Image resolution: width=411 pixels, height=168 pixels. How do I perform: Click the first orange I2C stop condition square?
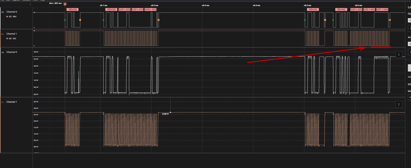pos(80,20)
